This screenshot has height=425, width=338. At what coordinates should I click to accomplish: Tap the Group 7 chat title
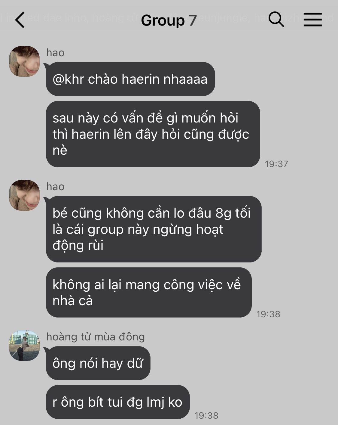click(169, 20)
